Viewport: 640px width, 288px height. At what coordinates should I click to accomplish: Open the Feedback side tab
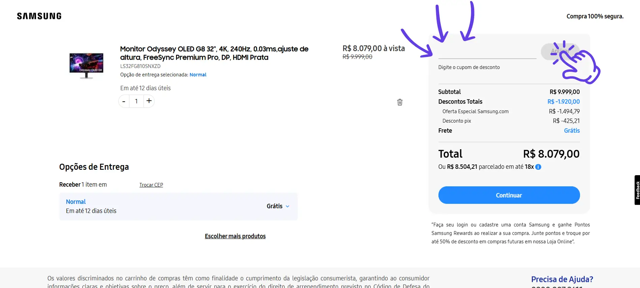pos(637,190)
